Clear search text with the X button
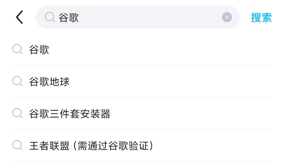 (227, 18)
